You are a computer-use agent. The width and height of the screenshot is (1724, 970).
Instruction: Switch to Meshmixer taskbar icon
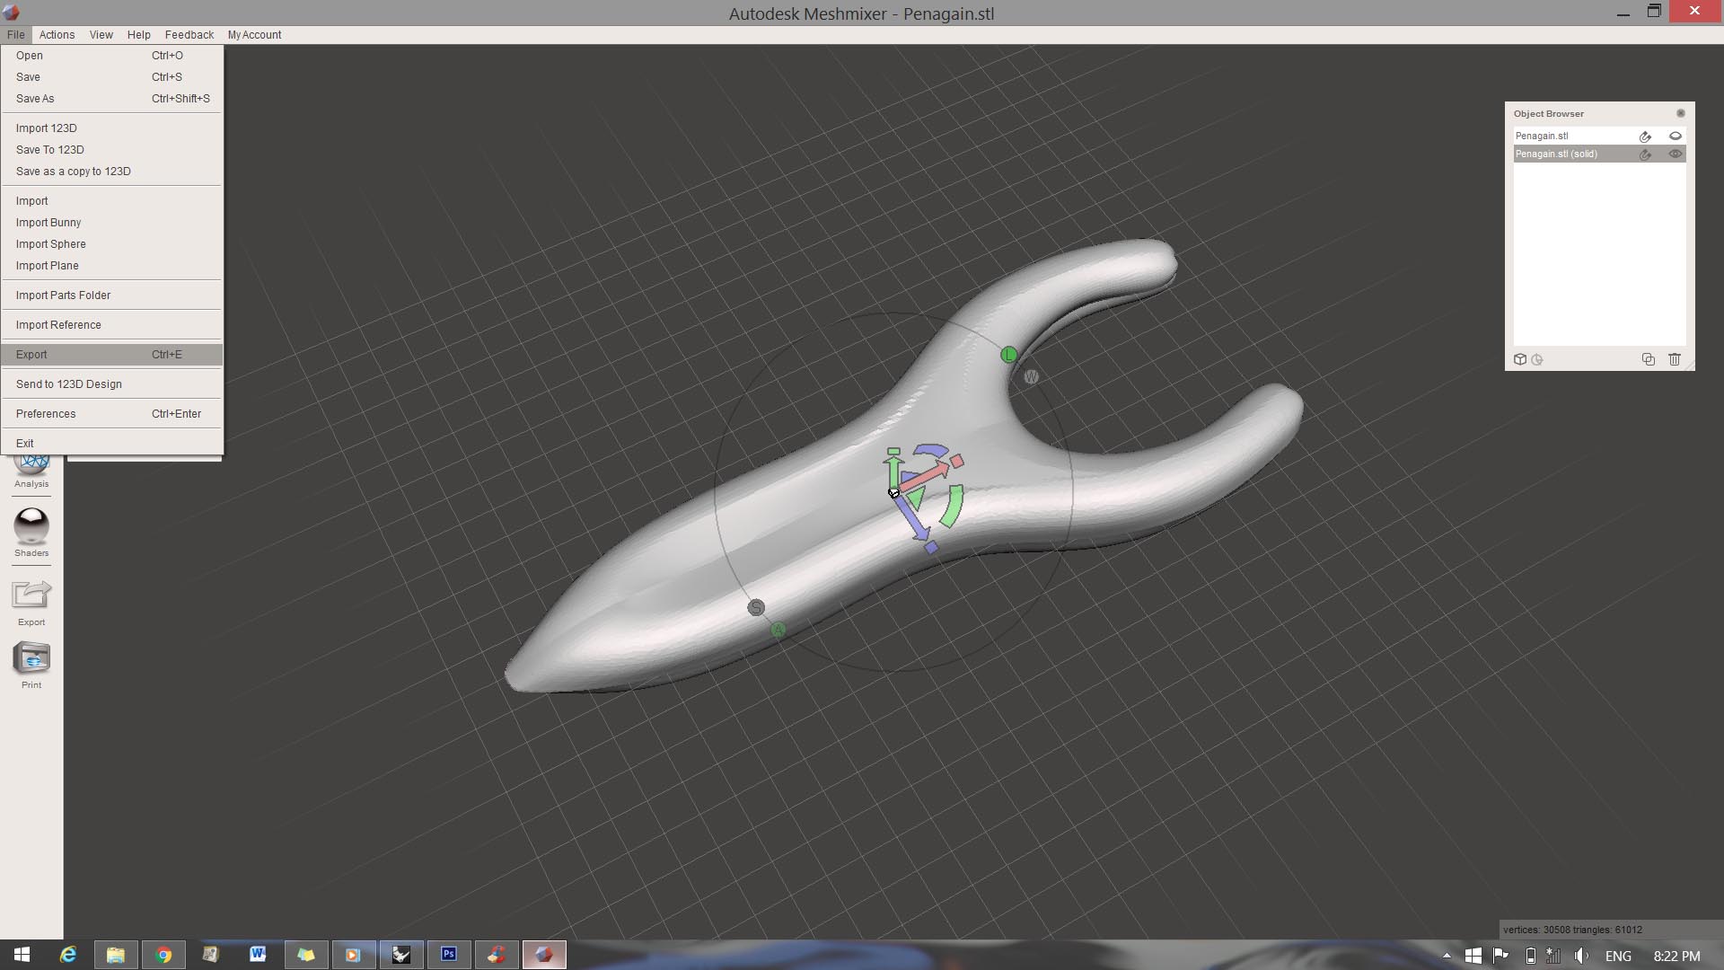(543, 955)
